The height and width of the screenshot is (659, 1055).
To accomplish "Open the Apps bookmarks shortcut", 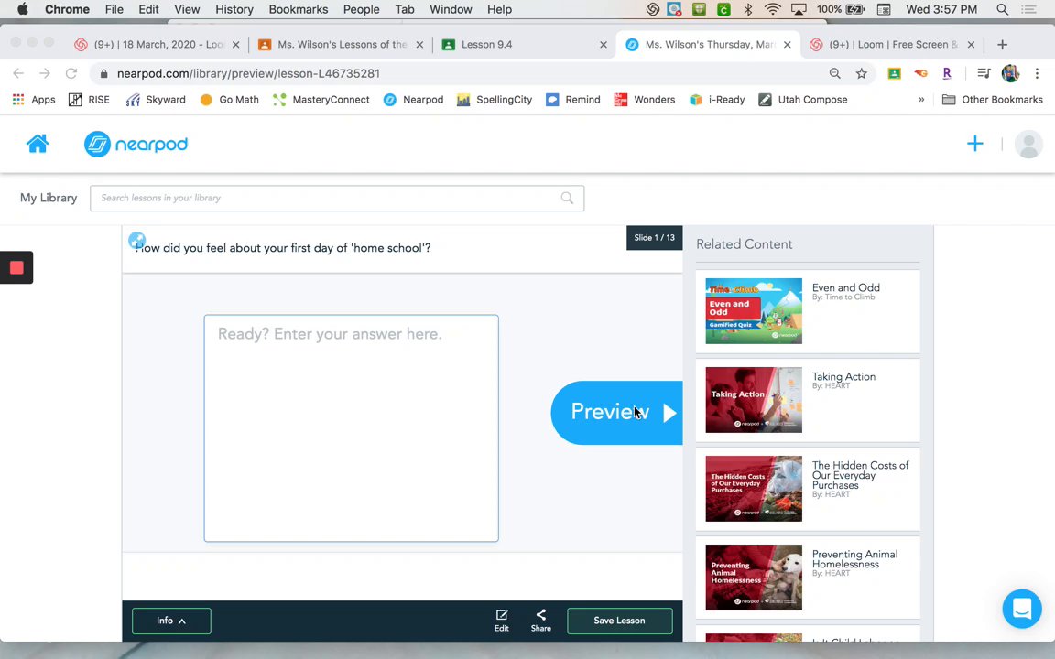I will 34,100.
